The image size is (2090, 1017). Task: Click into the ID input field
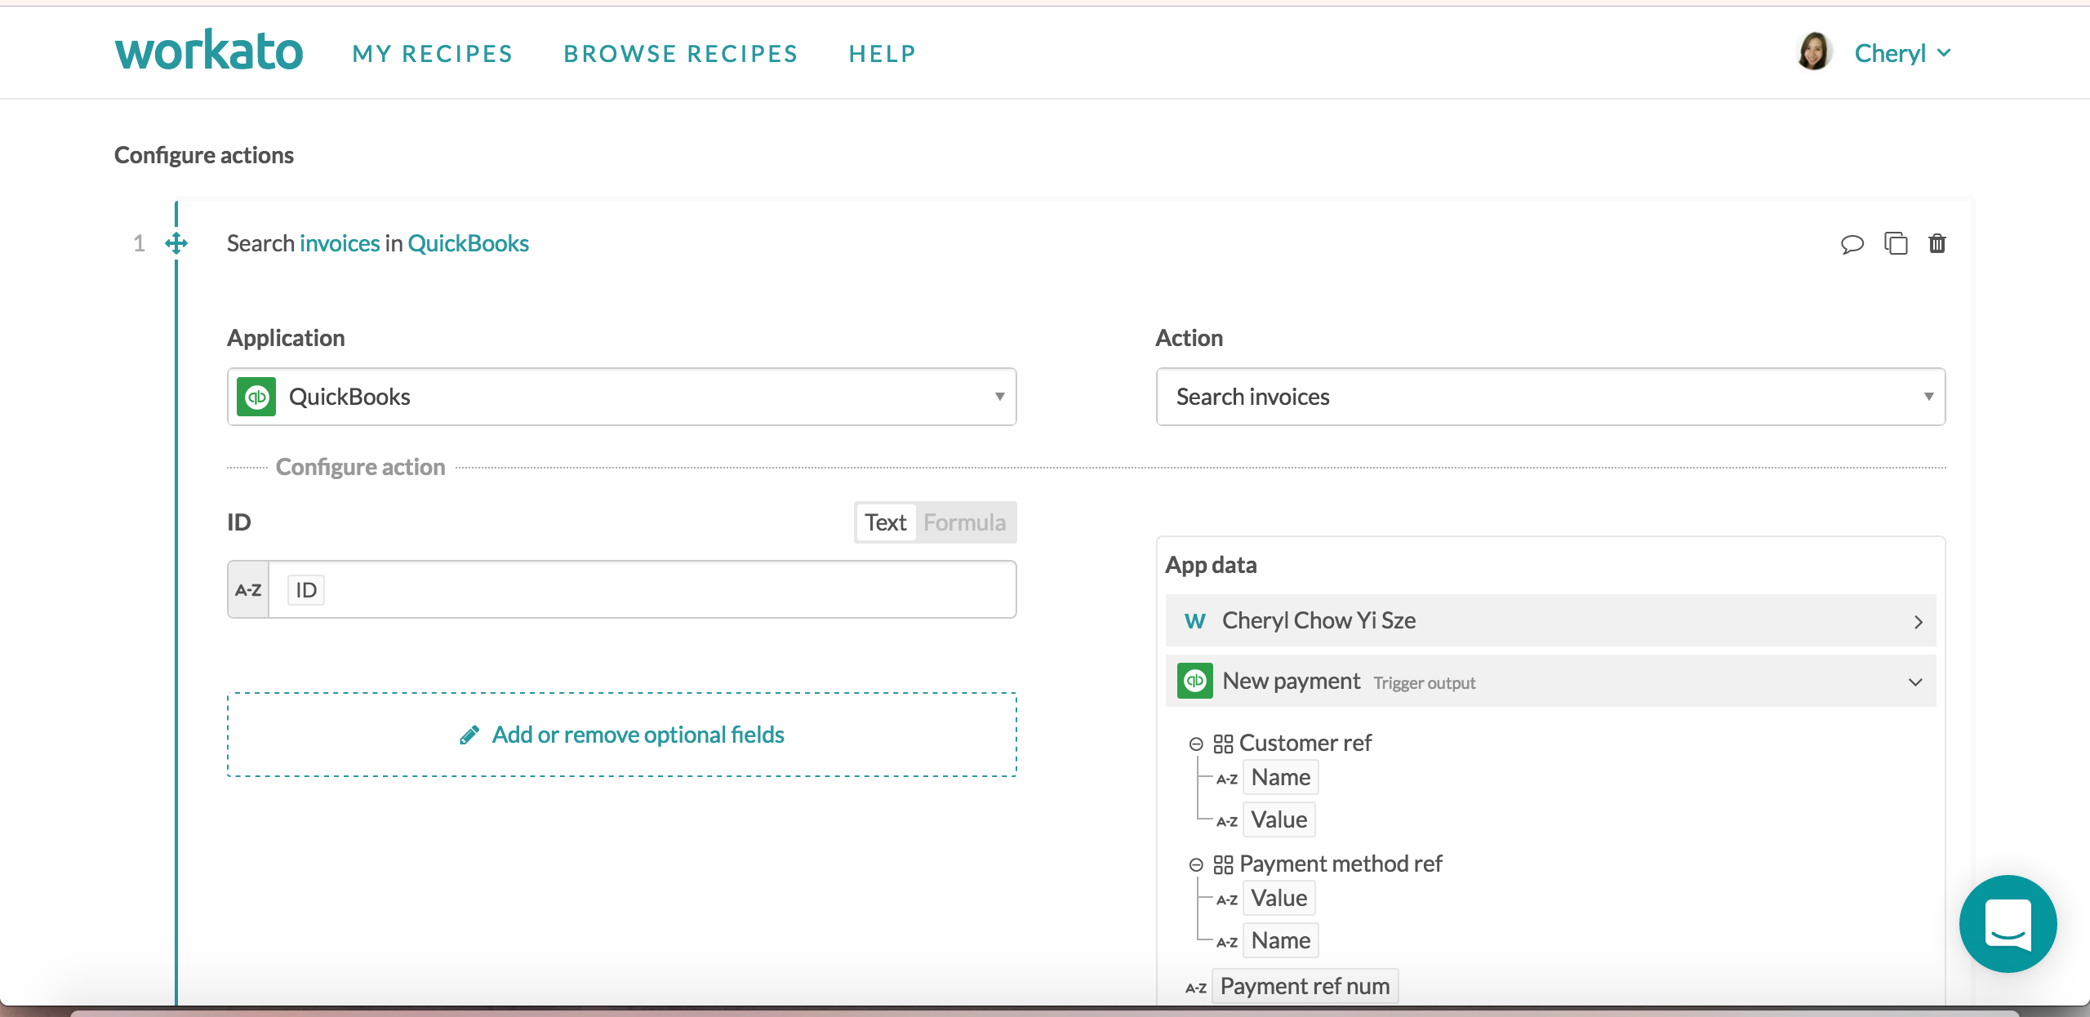tap(653, 590)
